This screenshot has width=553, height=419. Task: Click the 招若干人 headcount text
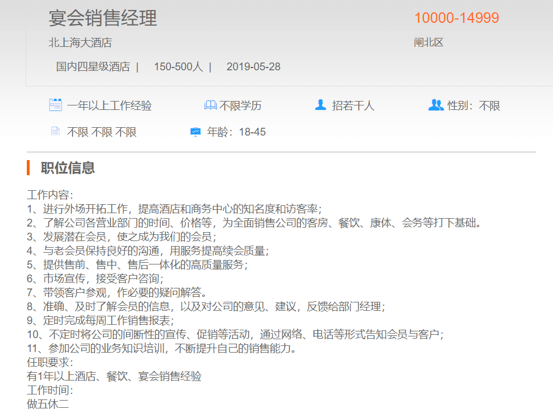[x=353, y=105]
